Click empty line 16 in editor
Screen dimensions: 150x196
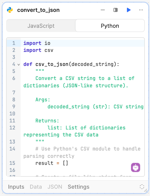click(x=83, y=170)
